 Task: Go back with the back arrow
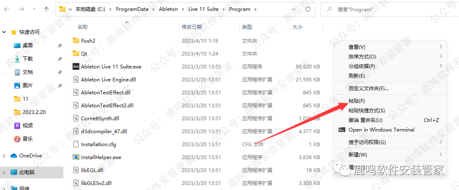pyautogui.click(x=7, y=9)
